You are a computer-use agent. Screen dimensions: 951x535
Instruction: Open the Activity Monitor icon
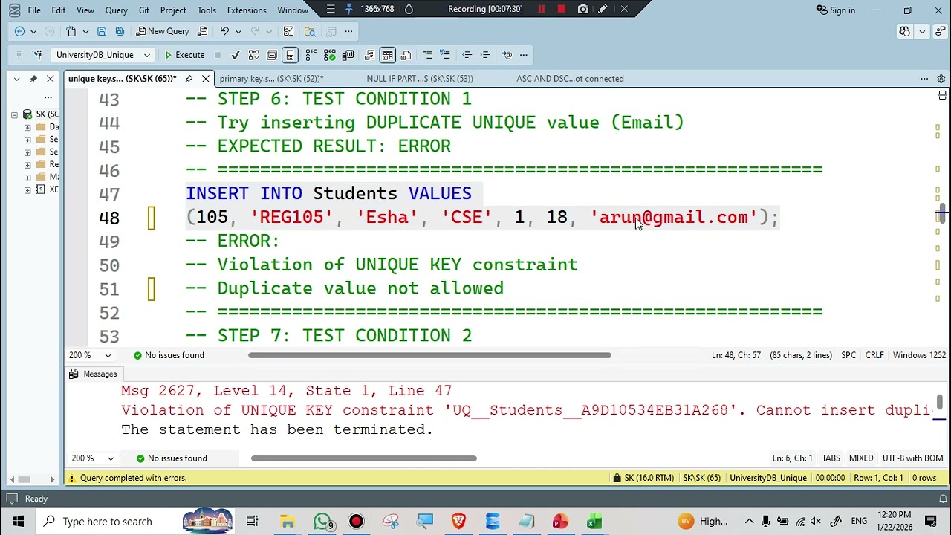288,31
